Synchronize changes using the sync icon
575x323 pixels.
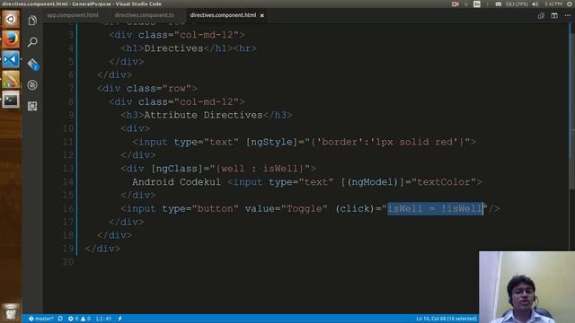(x=60, y=319)
